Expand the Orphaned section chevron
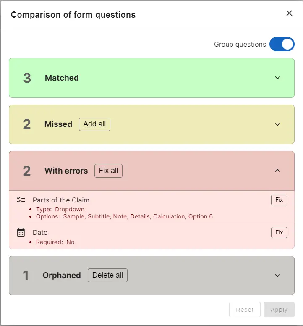 277,276
